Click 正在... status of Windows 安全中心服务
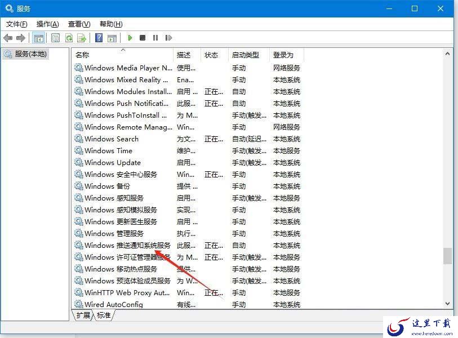458x338 pixels. click(x=214, y=175)
